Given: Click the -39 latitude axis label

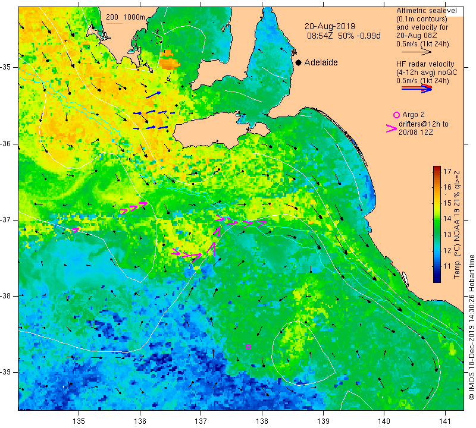Looking at the screenshot, I should [7, 372].
